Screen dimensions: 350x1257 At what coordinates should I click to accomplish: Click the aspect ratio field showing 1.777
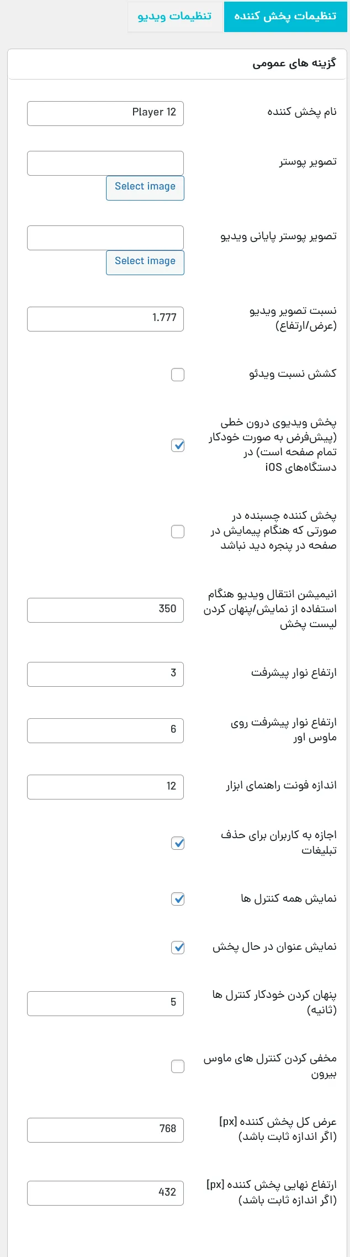[105, 319]
